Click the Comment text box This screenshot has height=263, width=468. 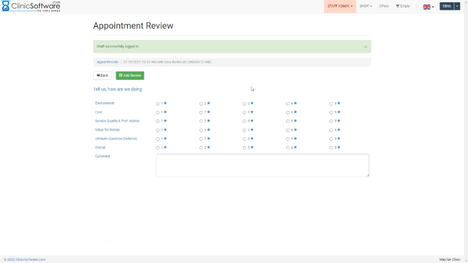(x=262, y=165)
